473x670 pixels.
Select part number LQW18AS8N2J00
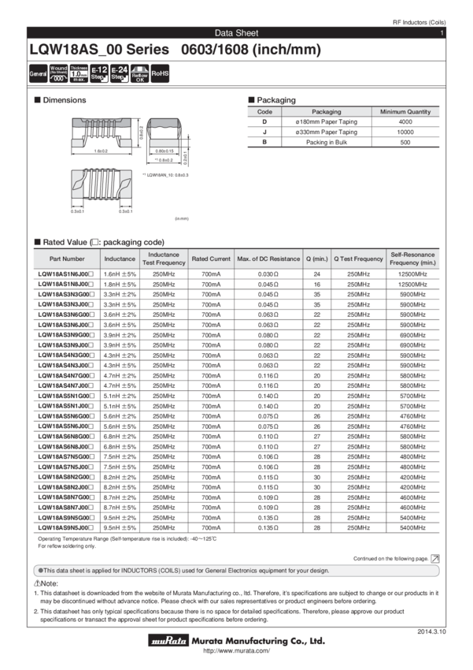pos(65,487)
